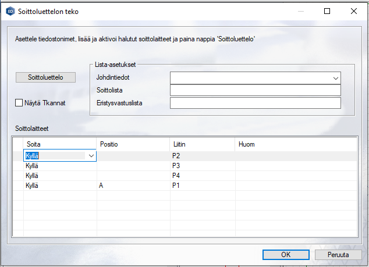Image resolution: width=369 pixels, height=267 pixels.
Task: Expand the Soita dropdown in the P2 row
Action: 91,156
